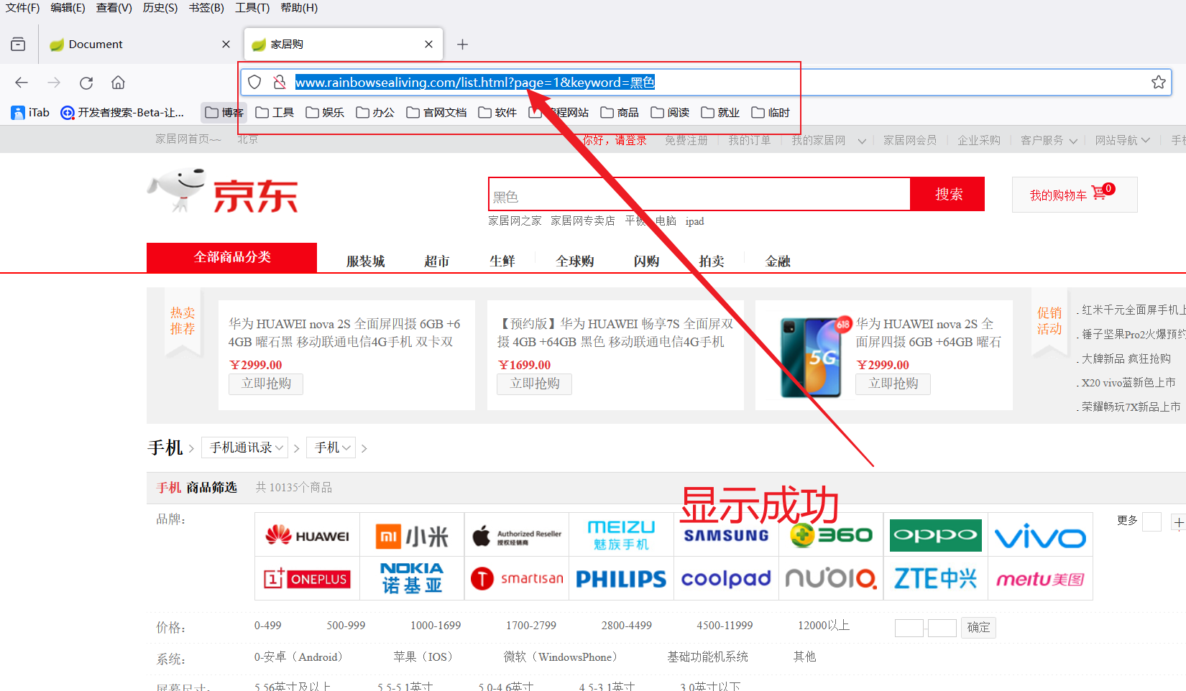Open the 工具(T) menu

(x=252, y=8)
